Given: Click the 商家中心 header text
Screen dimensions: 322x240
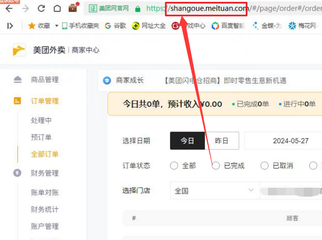Looking at the screenshot, I should click(85, 50).
